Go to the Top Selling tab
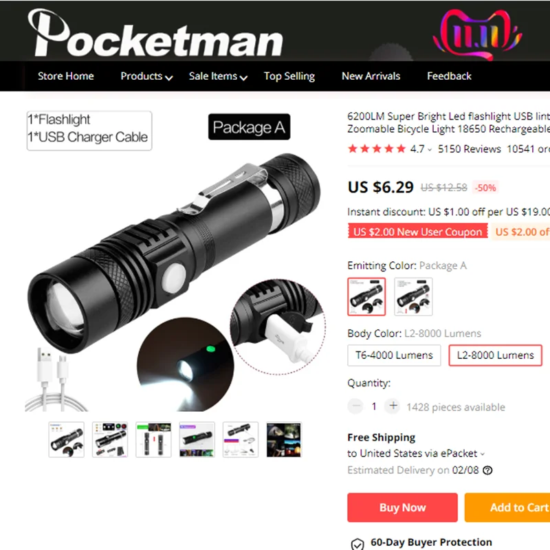 [x=289, y=76]
